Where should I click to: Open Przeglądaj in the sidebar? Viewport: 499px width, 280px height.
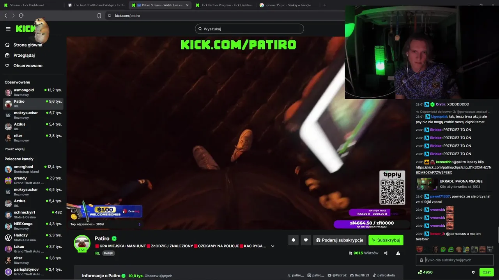coord(20,55)
